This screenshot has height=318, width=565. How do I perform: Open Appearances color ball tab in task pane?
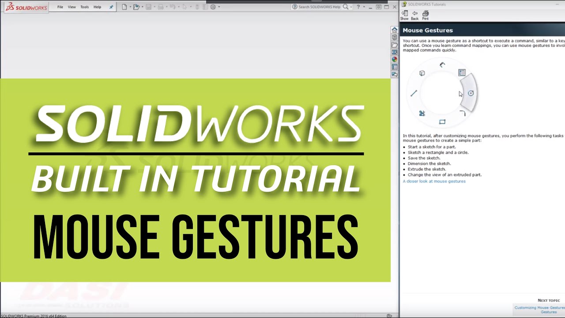point(395,60)
